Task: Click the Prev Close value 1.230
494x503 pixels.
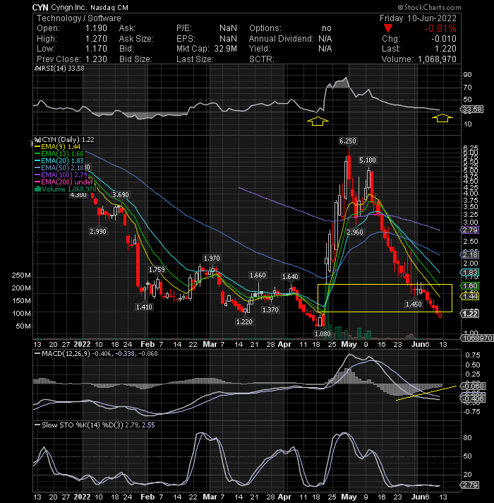Action: coord(96,59)
